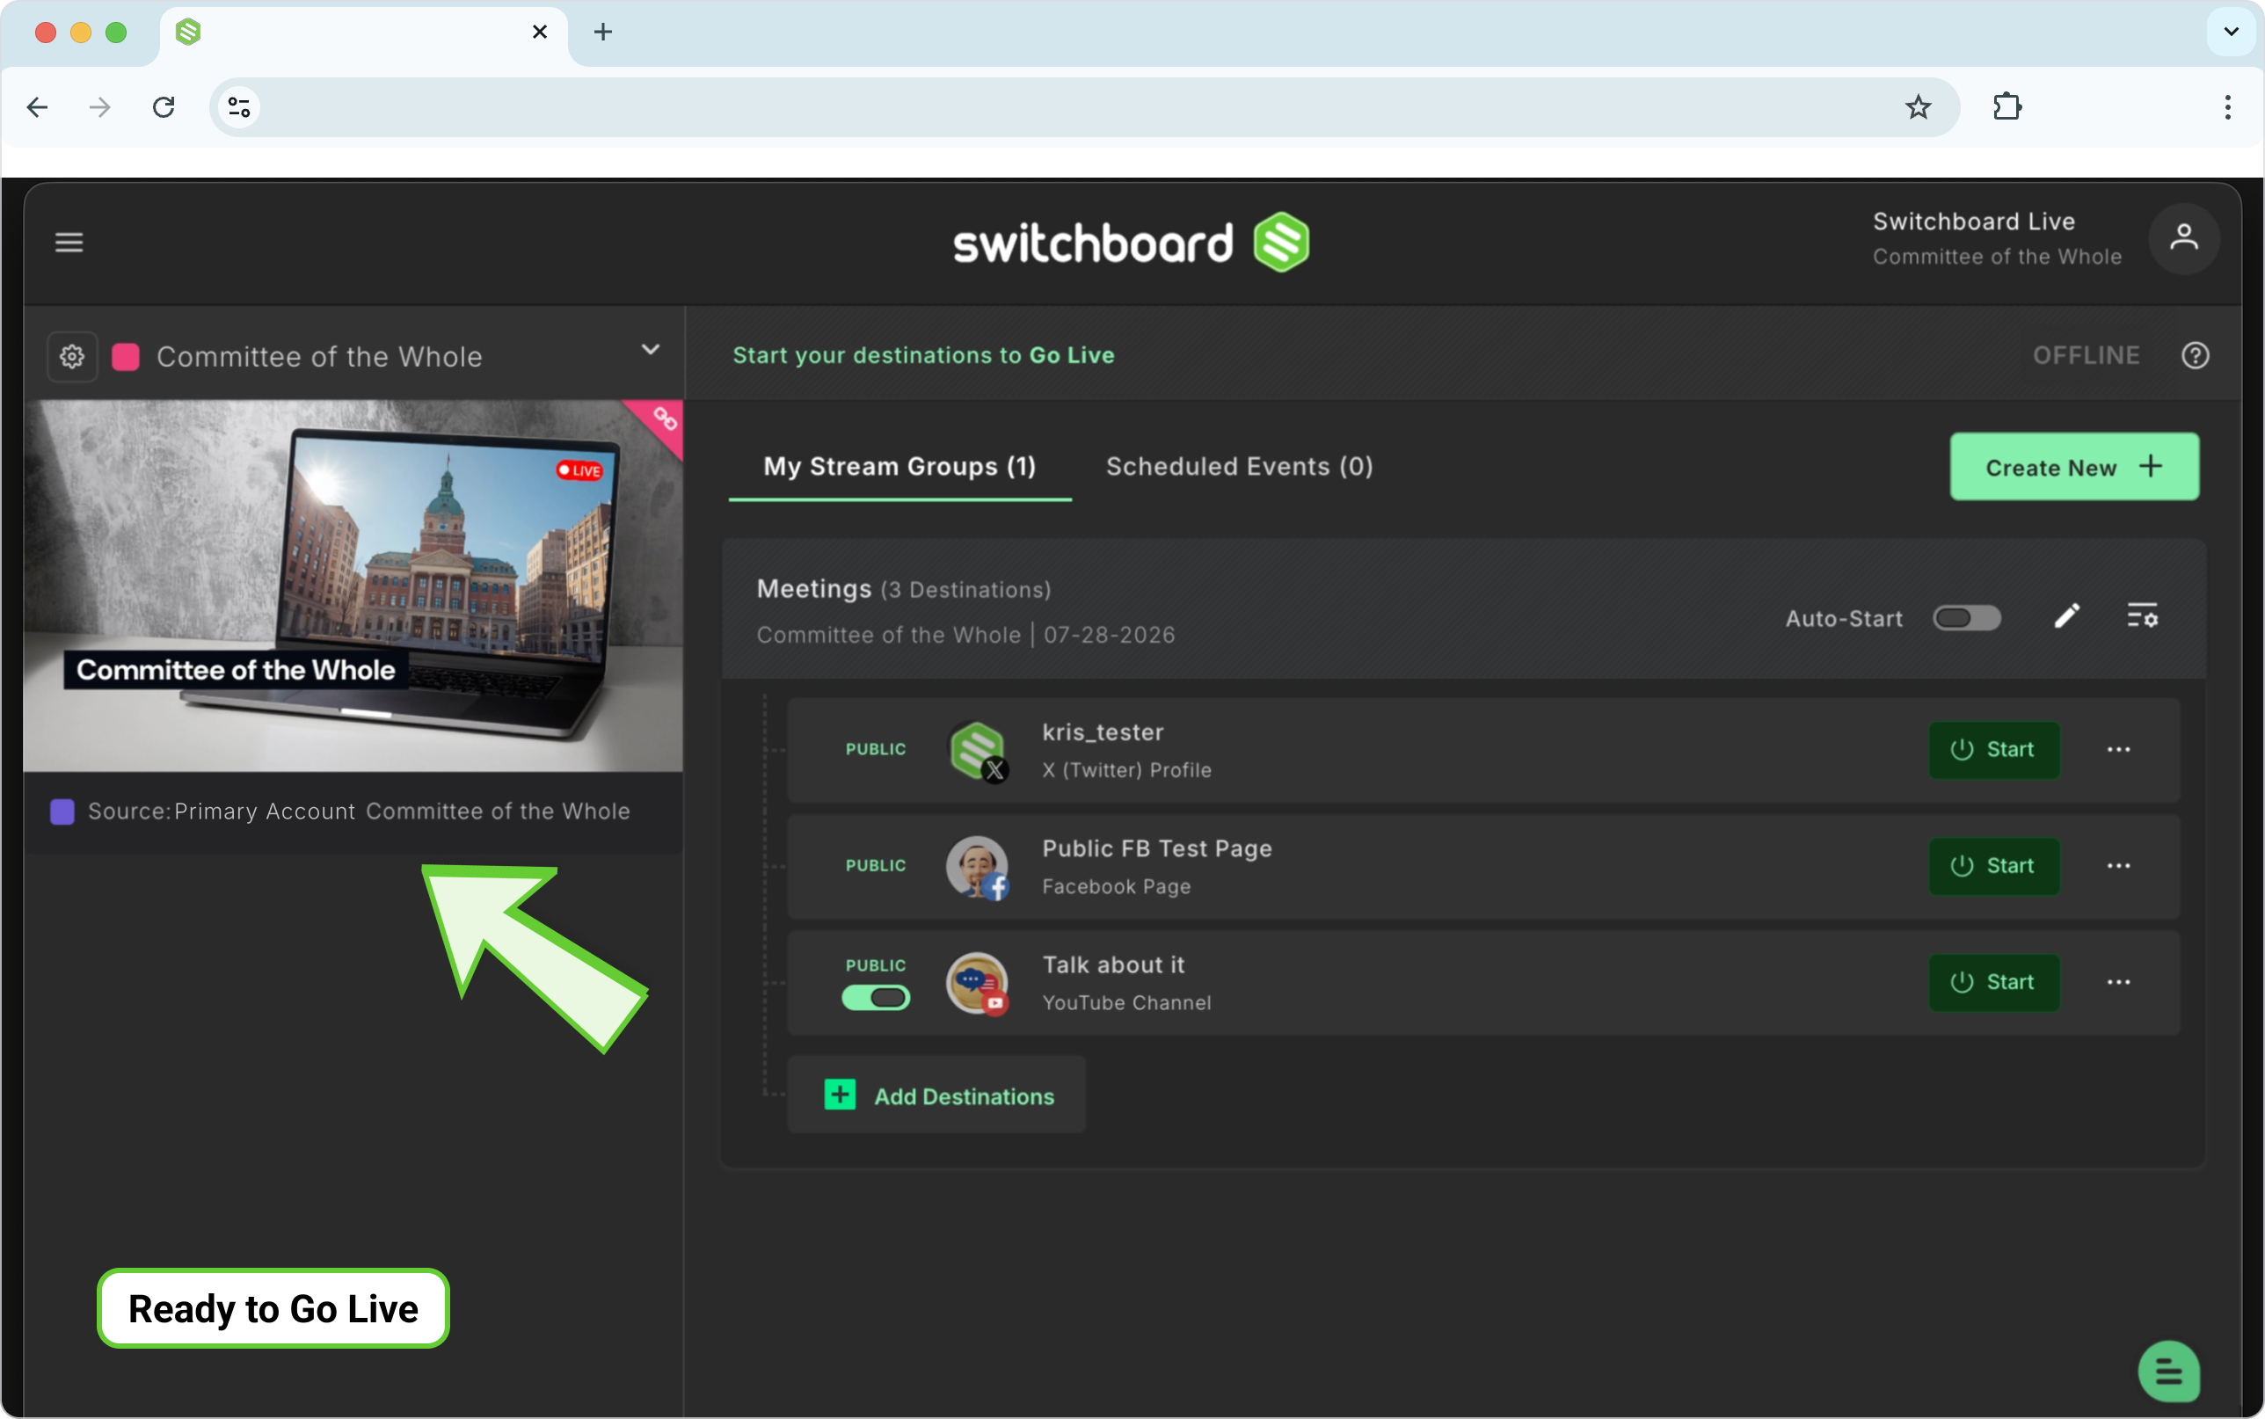Image resolution: width=2265 pixels, height=1419 pixels.
Task: Open browser extensions puzzle icon
Action: pos(2006,107)
